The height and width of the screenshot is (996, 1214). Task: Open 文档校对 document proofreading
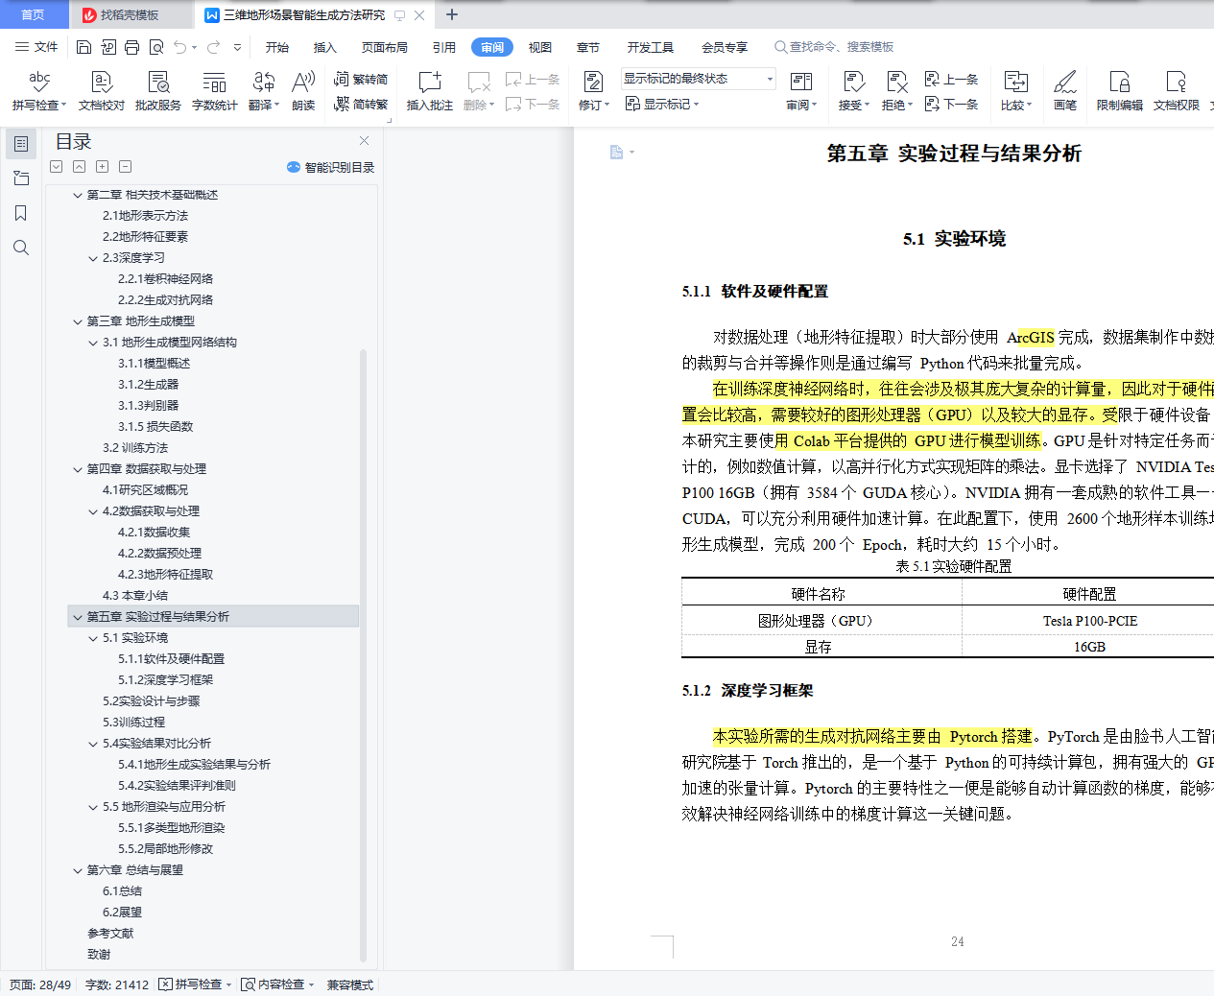(x=102, y=91)
